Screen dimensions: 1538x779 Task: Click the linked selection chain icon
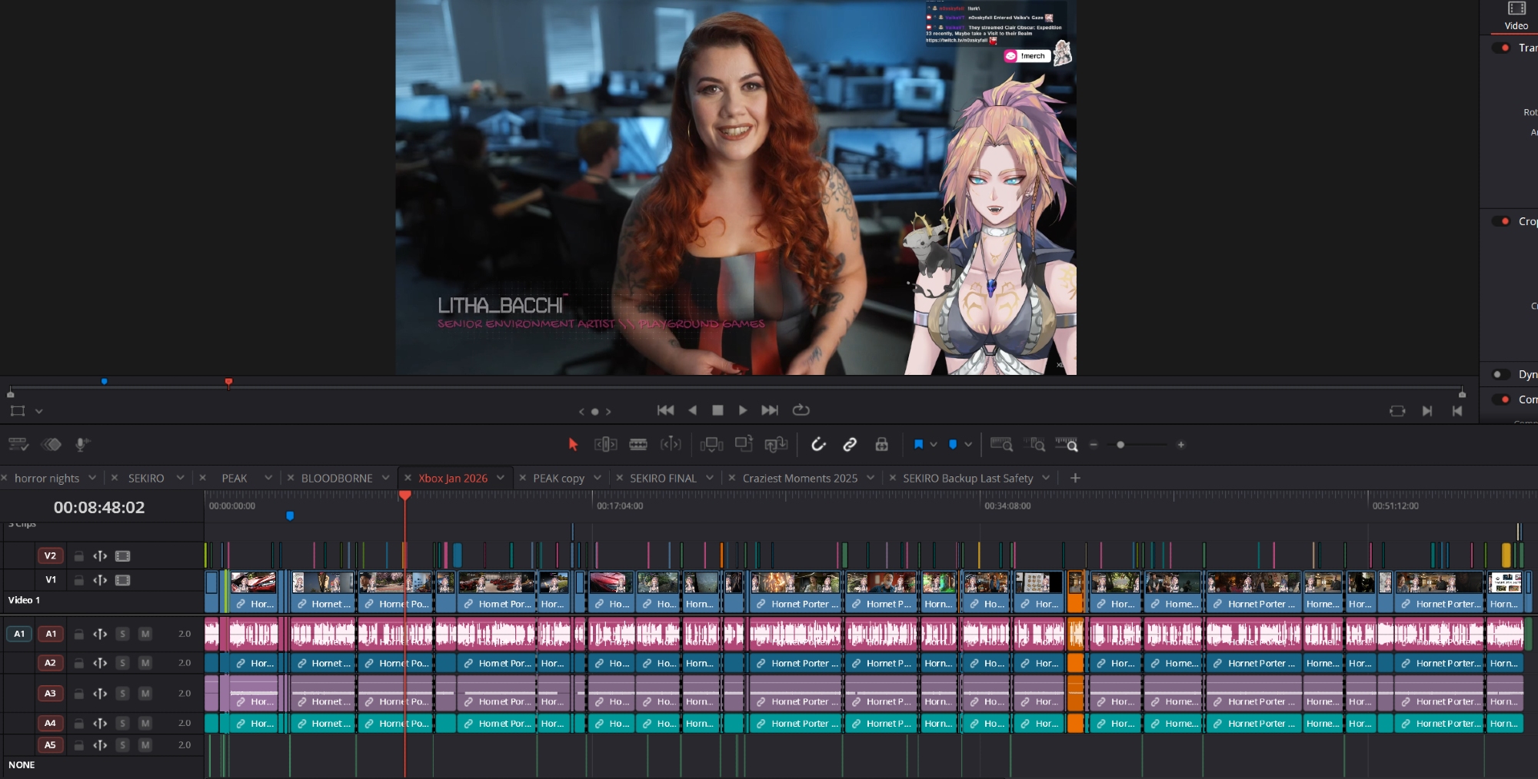(850, 444)
